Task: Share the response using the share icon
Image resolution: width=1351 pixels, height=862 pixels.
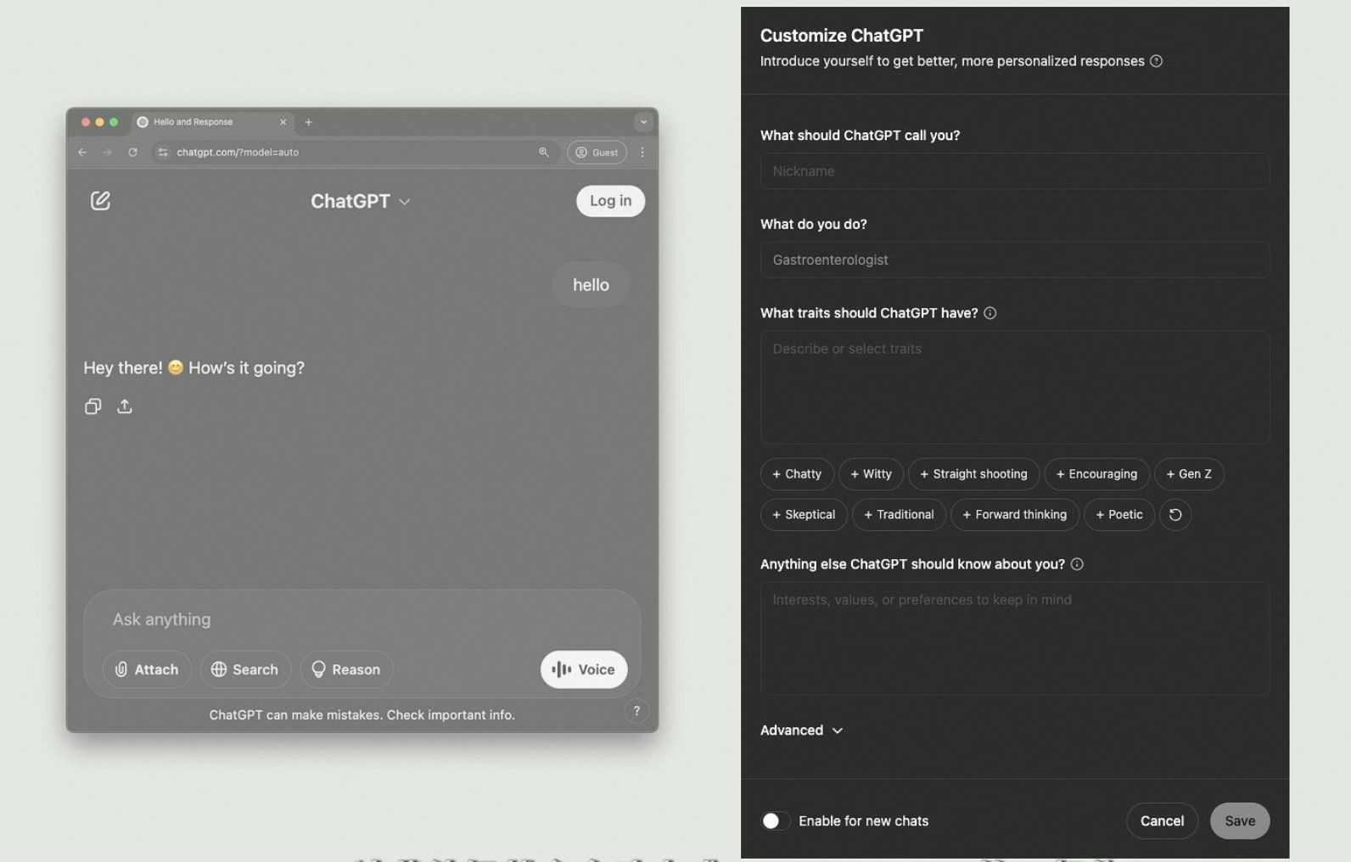Action: pos(125,406)
